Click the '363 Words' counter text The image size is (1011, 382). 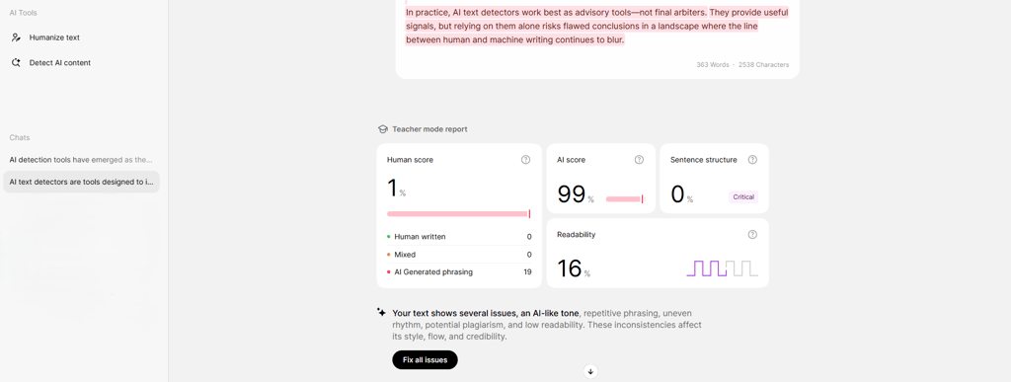(x=713, y=65)
